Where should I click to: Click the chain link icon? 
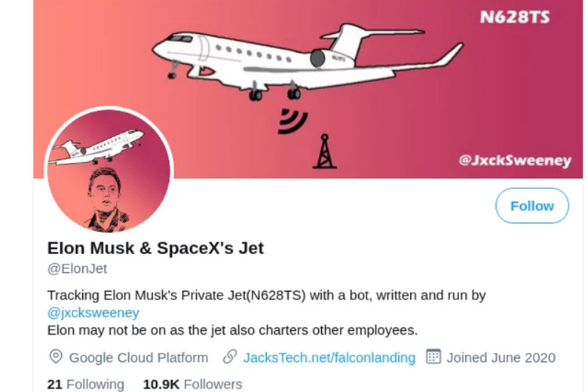click(230, 357)
